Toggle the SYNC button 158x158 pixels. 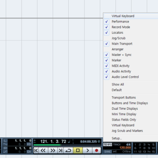[x=108, y=152]
